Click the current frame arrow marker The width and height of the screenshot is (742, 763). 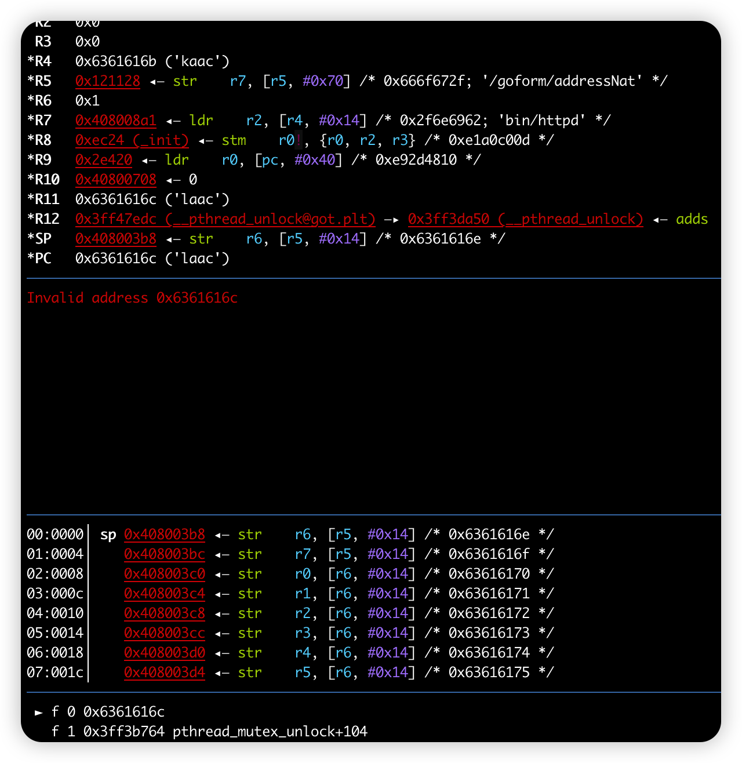39,712
